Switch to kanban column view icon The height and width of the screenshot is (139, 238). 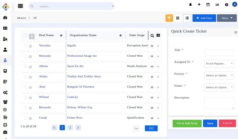click(x=178, y=18)
